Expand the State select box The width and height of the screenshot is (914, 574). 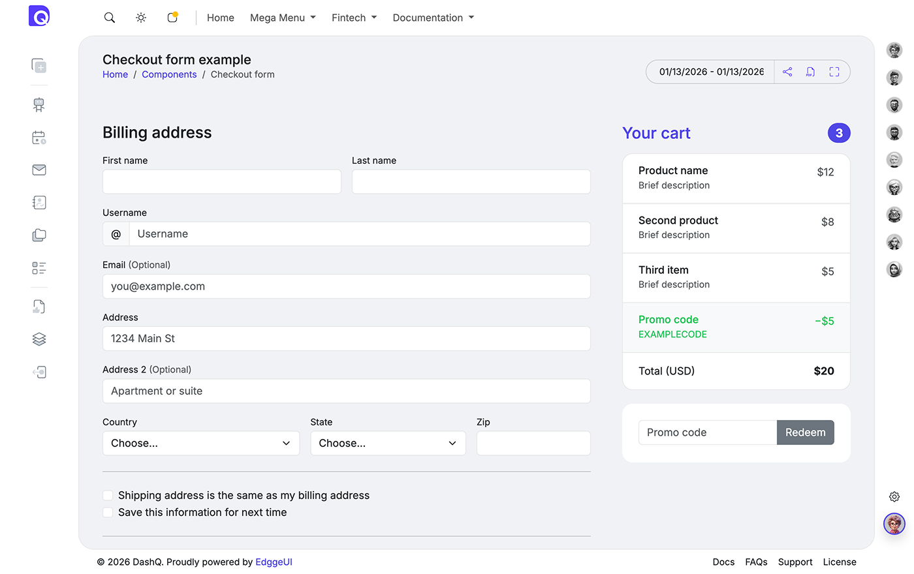point(388,444)
